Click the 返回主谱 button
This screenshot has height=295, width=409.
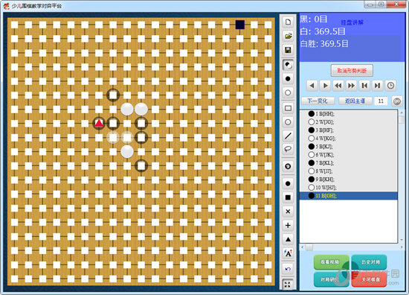[355, 101]
